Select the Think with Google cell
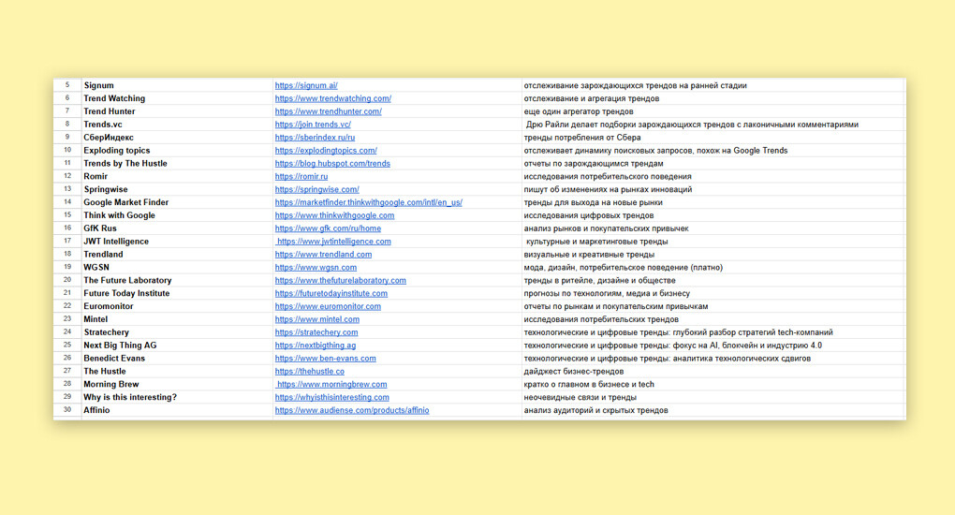Viewport: 955px width, 515px height. [177, 215]
